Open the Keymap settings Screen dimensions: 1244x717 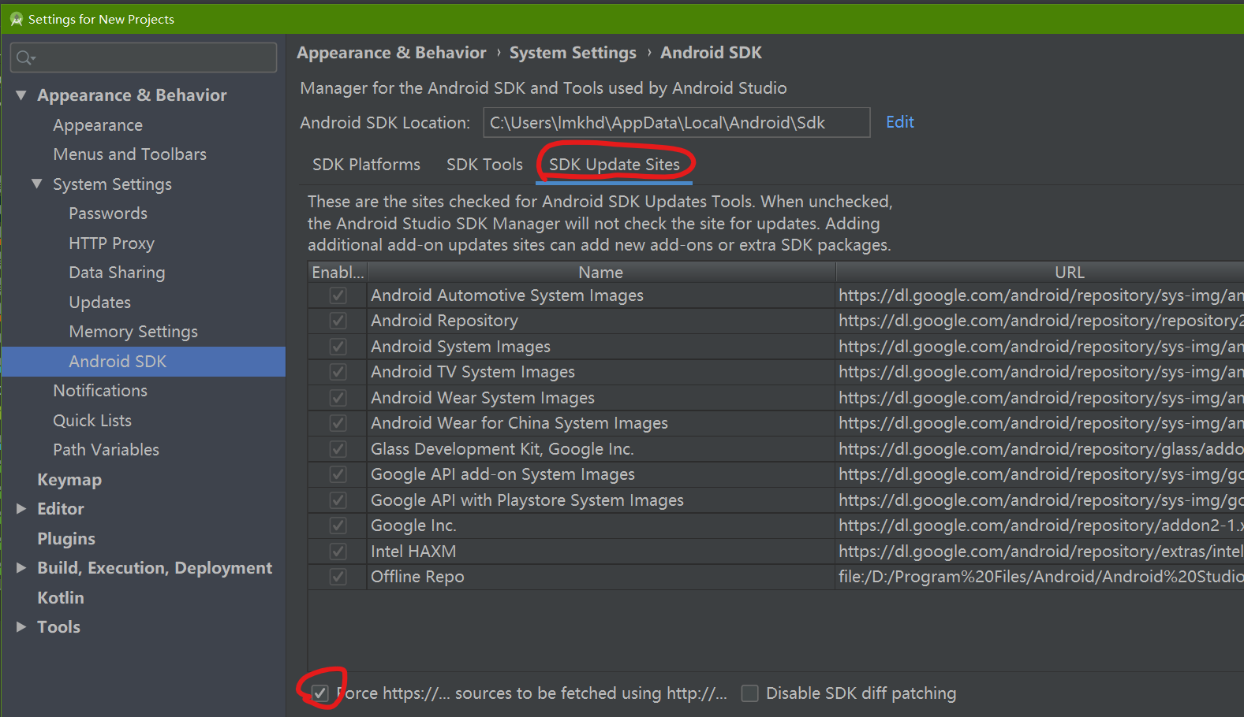[x=69, y=480]
